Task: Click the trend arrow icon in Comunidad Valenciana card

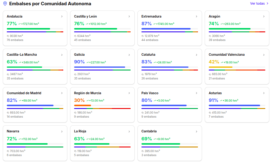Action: (222, 62)
